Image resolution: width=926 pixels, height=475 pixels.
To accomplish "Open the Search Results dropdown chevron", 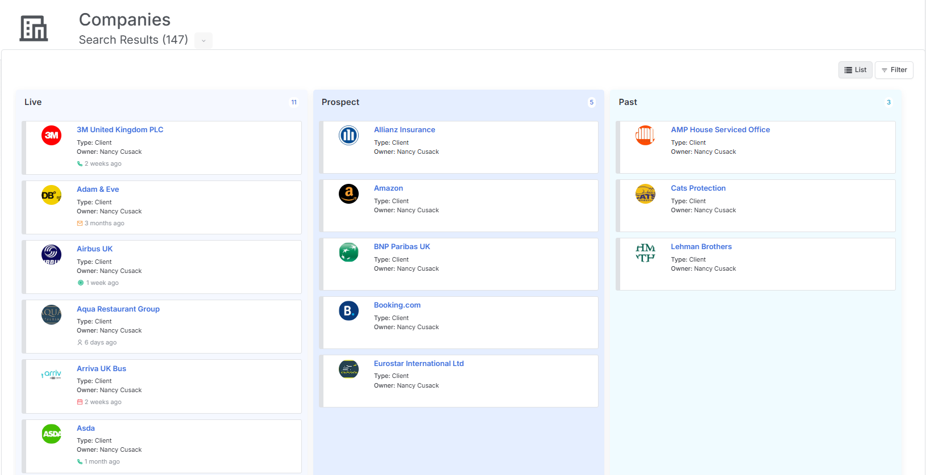I will click(204, 40).
